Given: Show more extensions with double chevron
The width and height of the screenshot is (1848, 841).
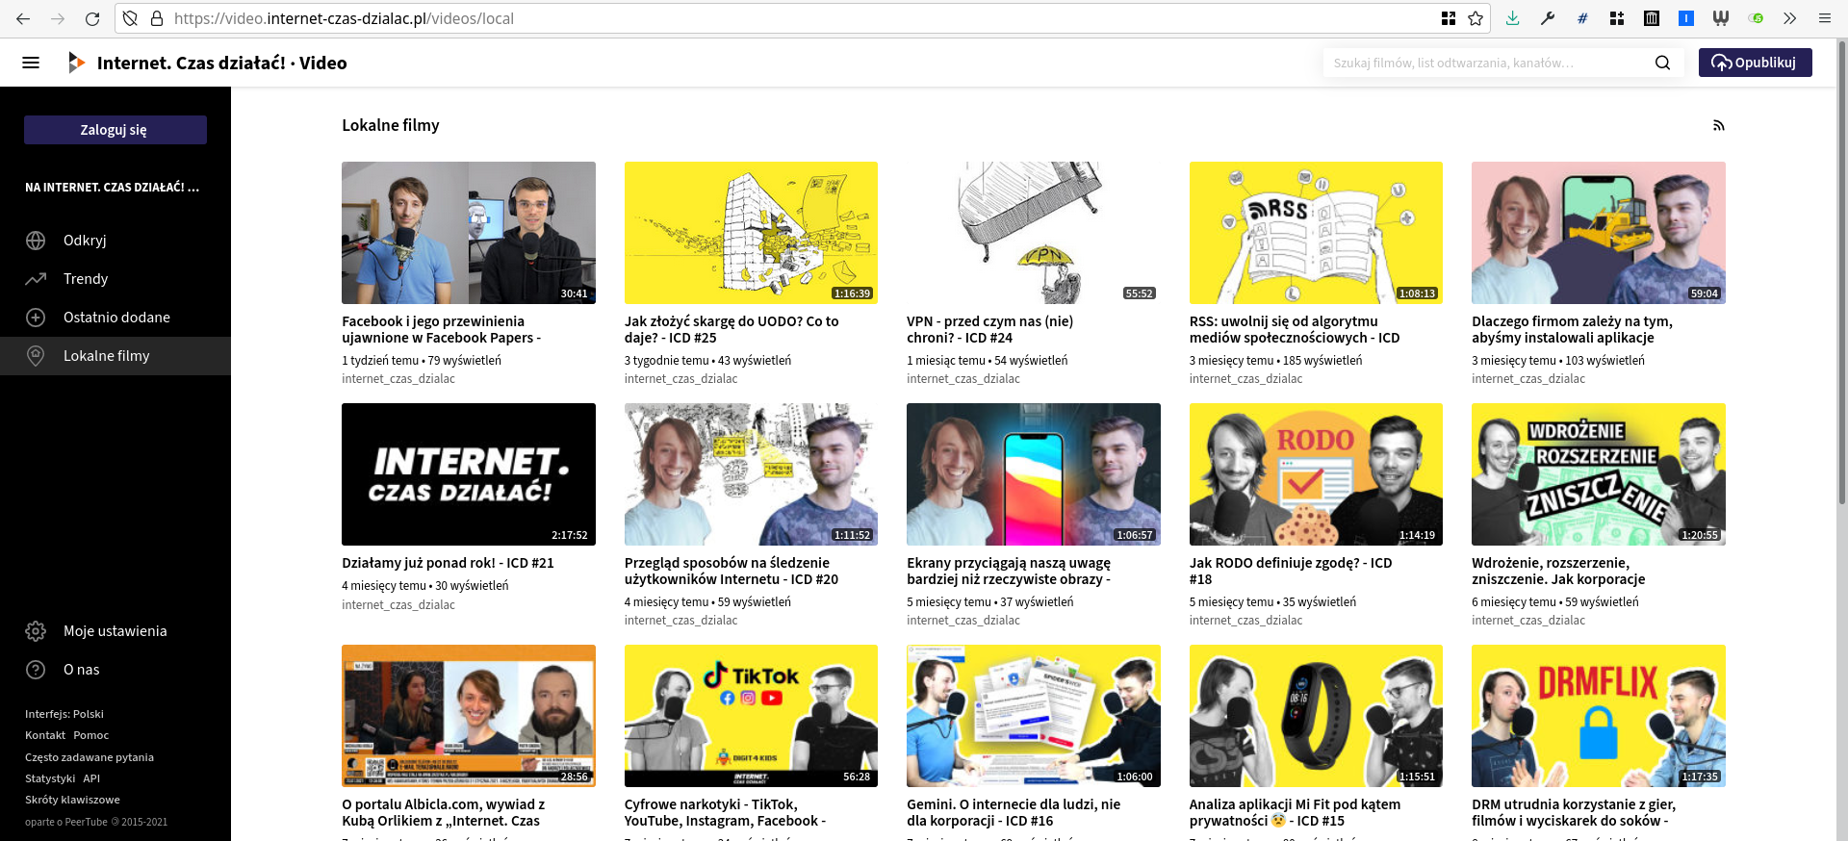Looking at the screenshot, I should click(1789, 18).
